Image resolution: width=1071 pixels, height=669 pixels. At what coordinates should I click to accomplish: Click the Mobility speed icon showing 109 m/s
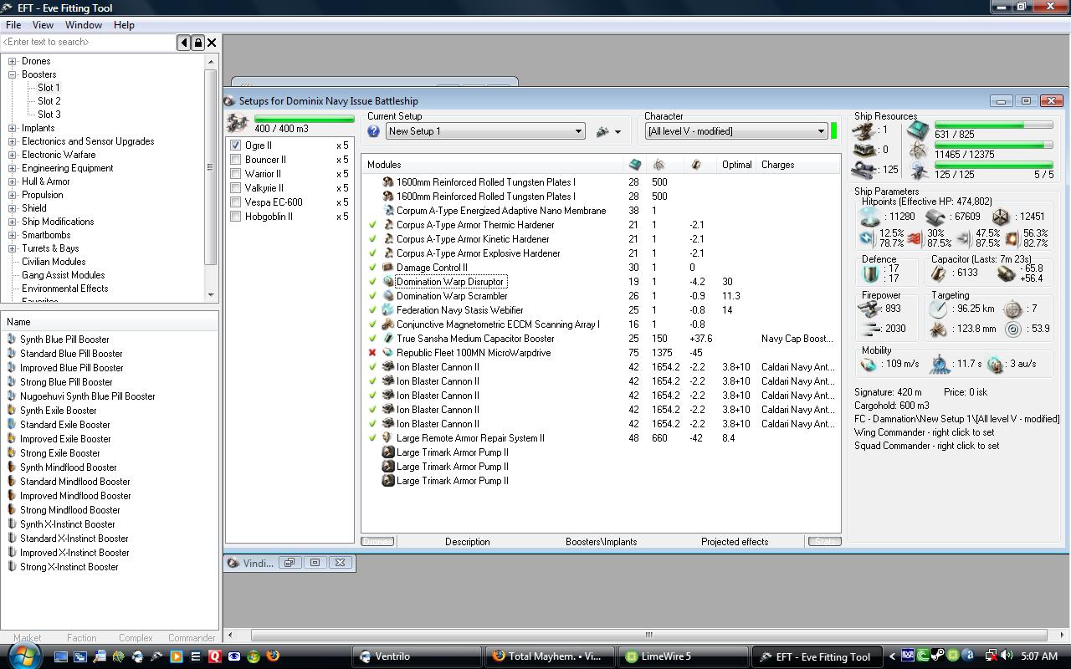pos(869,365)
